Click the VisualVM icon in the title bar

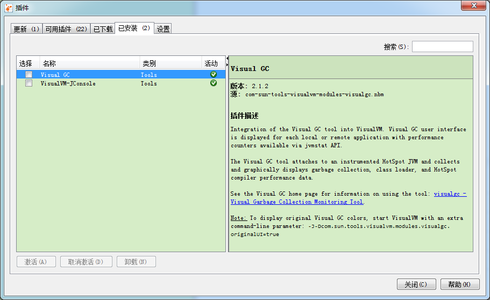click(9, 8)
